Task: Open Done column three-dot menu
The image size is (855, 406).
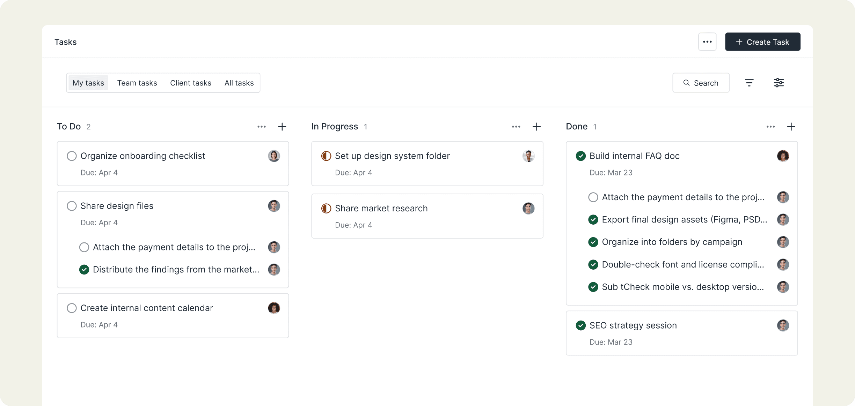Action: 770,127
